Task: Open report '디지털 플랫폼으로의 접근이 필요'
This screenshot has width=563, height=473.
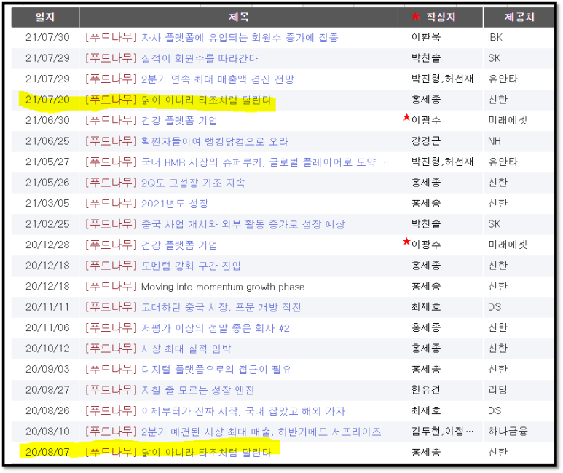Action: tap(216, 369)
